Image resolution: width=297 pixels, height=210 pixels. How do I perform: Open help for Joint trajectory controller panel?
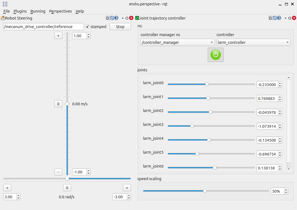click(279, 18)
